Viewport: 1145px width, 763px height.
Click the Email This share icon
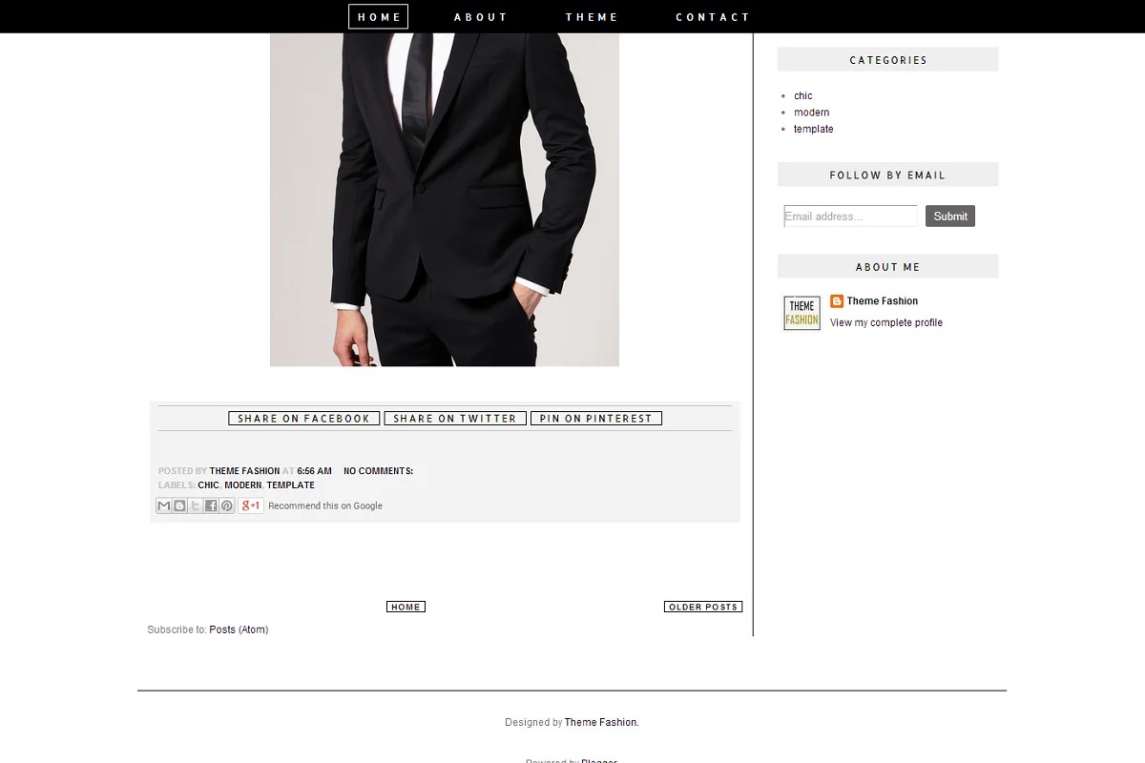click(x=164, y=506)
